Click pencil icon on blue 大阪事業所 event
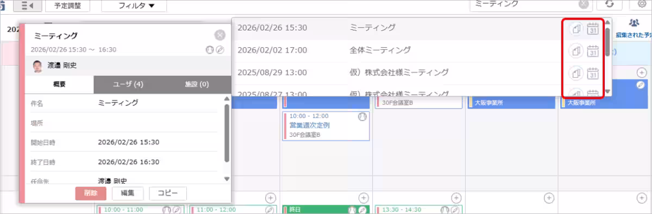This screenshot has height=214, width=652. pos(641,85)
